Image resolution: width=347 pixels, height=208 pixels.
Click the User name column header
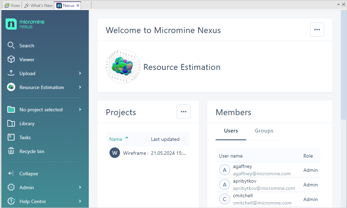[x=231, y=156]
